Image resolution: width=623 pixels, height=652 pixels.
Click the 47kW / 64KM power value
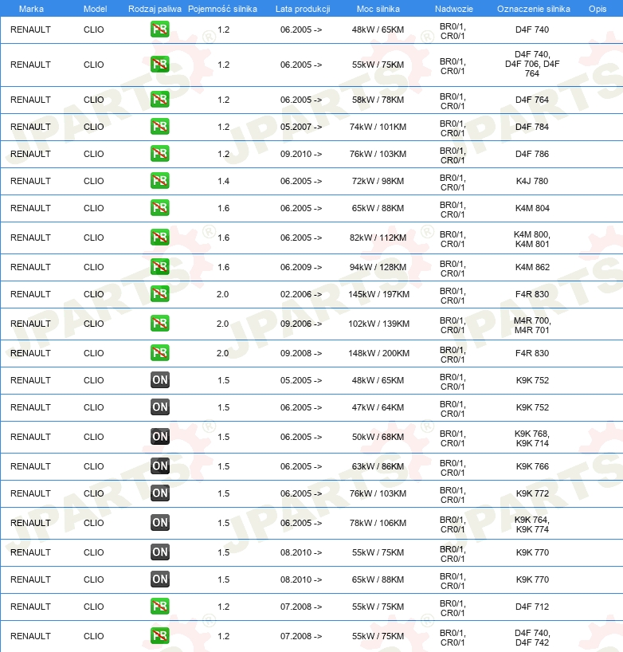coord(378,407)
